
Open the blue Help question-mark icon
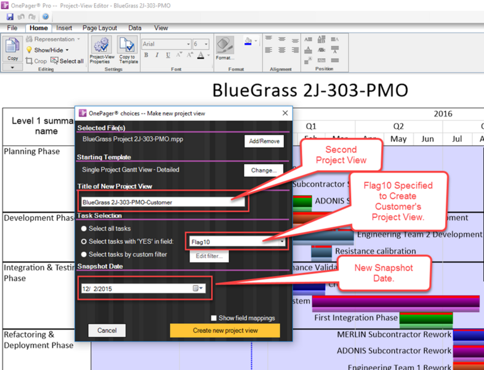click(46, 17)
